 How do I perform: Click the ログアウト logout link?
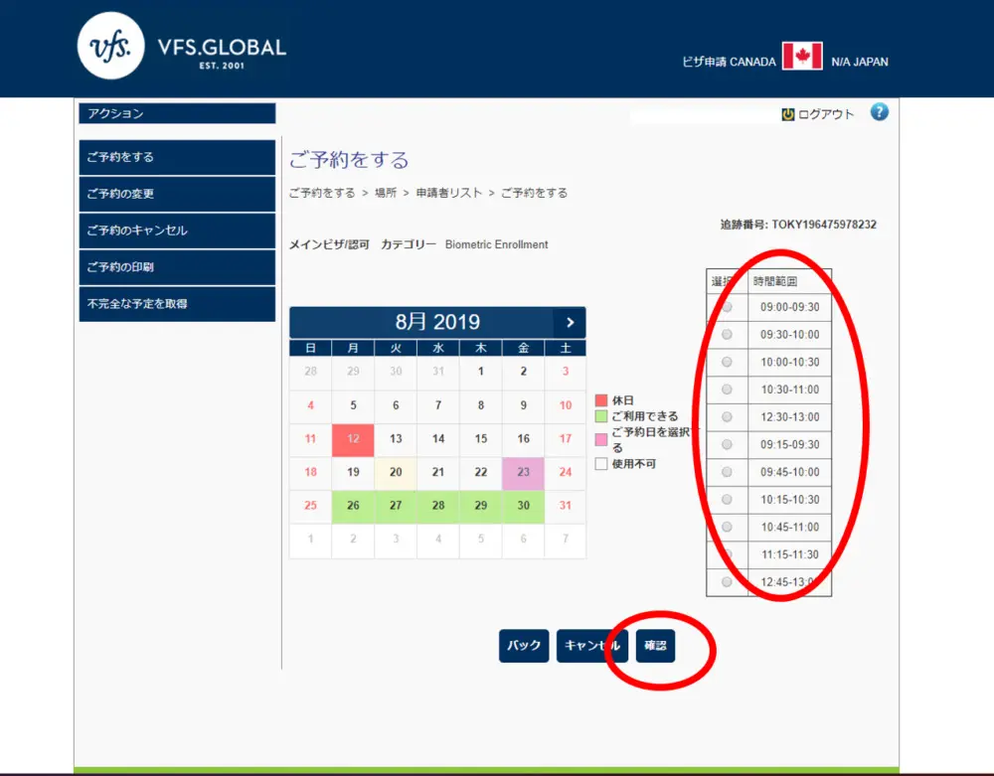(x=825, y=114)
